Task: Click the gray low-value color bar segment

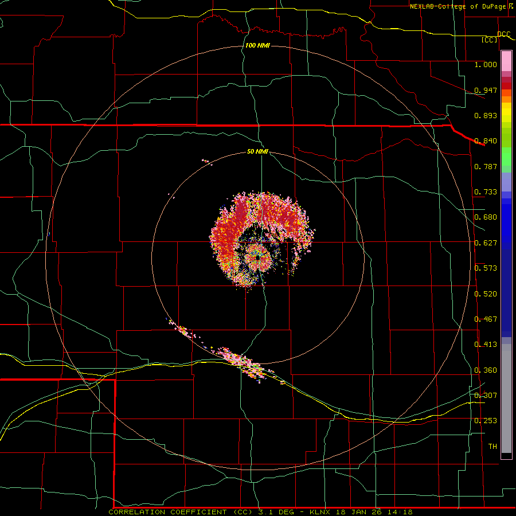Action: [506, 398]
